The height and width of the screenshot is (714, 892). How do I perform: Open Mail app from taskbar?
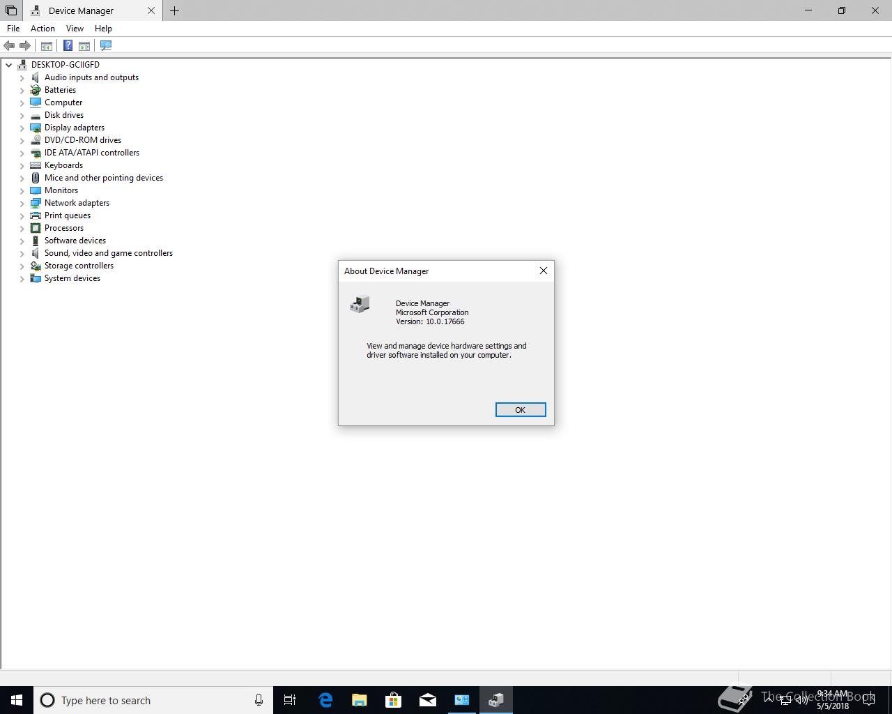(428, 700)
